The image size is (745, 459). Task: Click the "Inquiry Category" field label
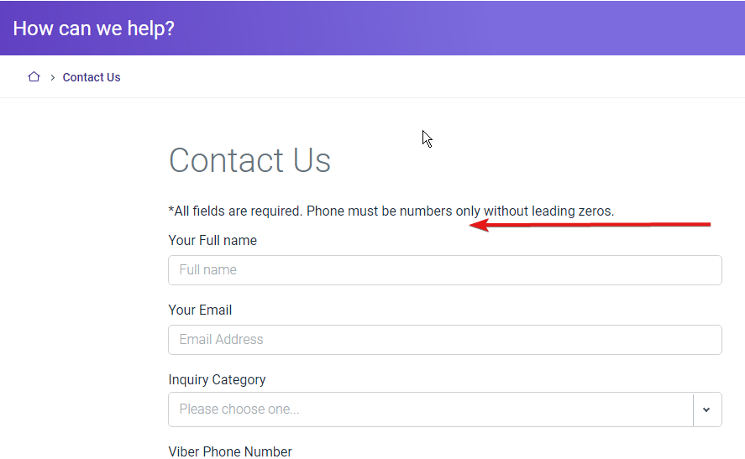217,380
